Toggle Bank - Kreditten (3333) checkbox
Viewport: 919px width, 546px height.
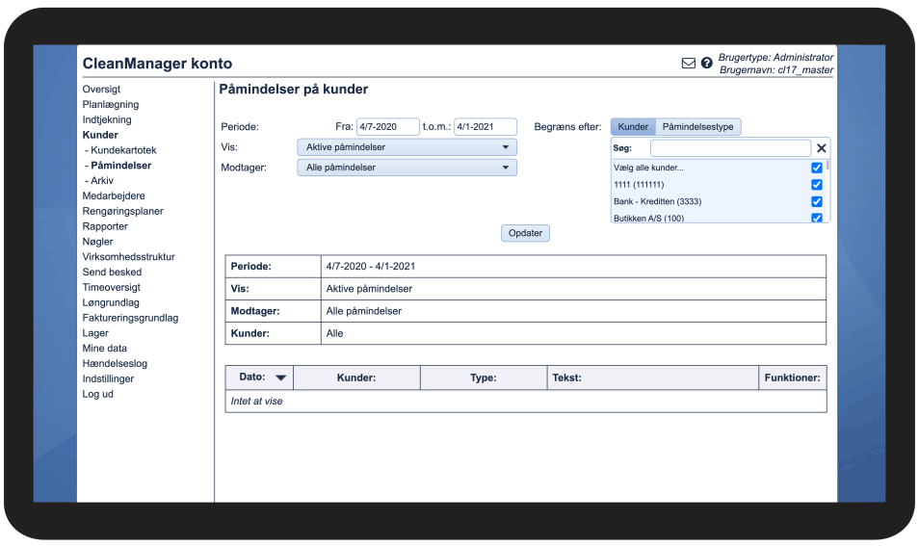tap(817, 201)
